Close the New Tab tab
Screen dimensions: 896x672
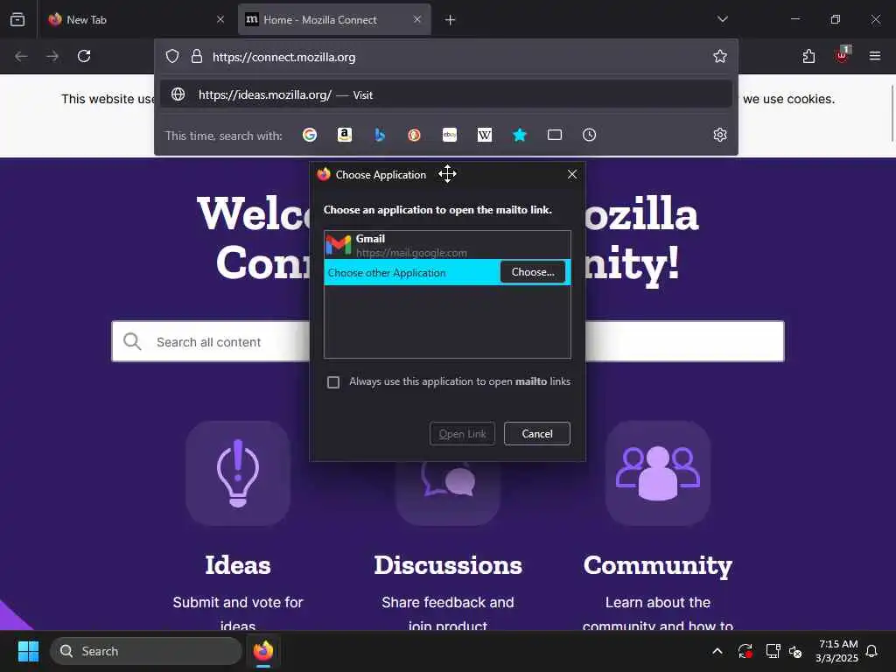tap(220, 19)
